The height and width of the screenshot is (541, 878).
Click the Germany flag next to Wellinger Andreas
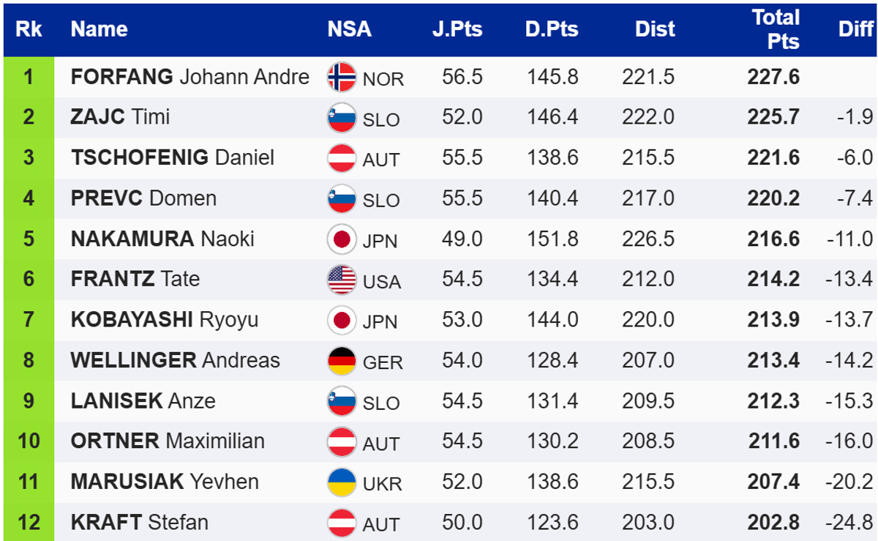[x=342, y=361]
